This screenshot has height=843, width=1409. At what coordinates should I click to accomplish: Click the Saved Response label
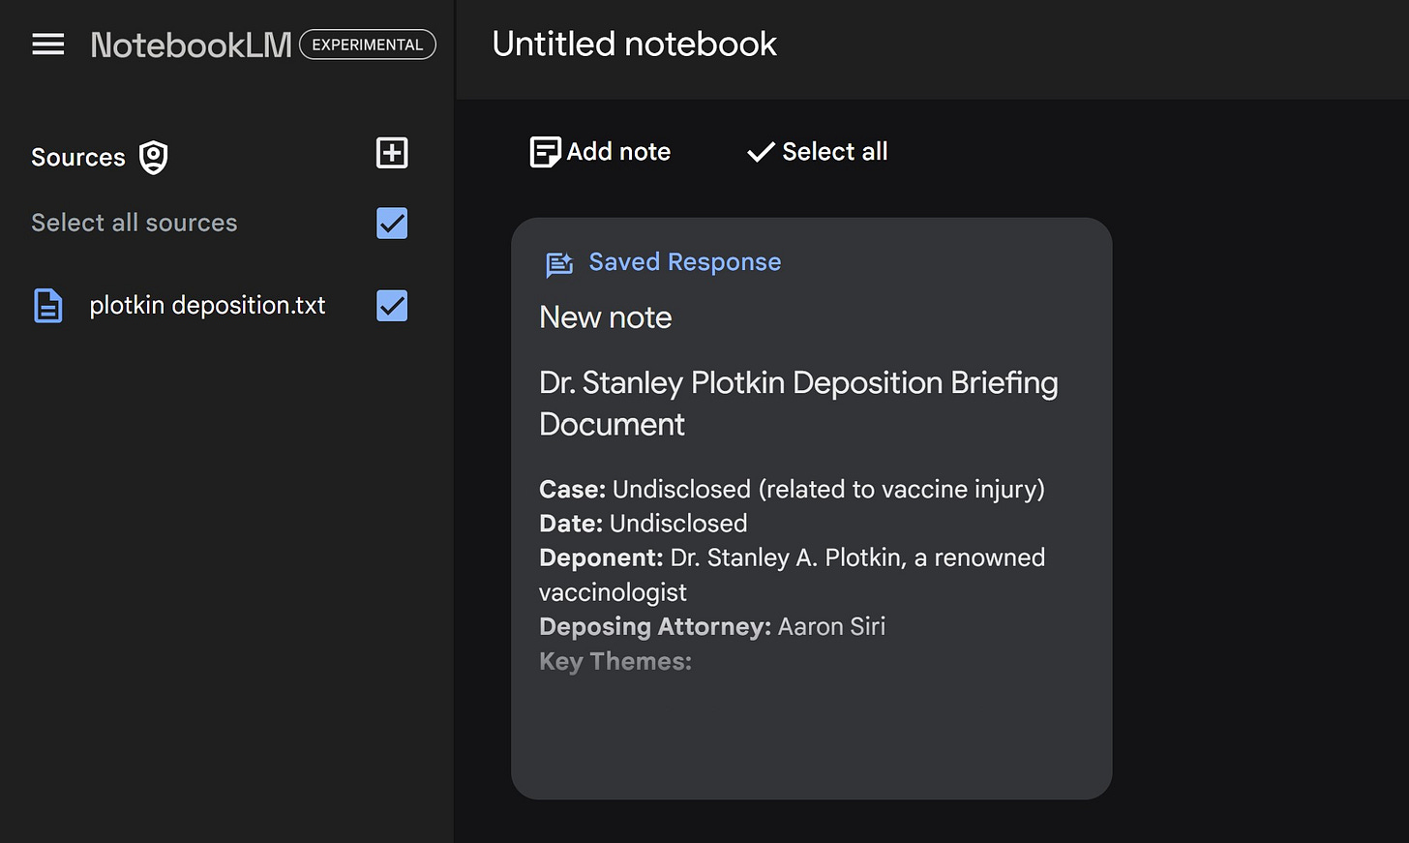[685, 262]
